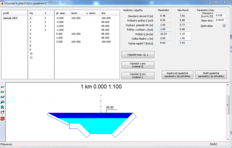This screenshot has height=148, width=232.
Task: Click the red crosshair target icon
Action: (x=3, y=119)
